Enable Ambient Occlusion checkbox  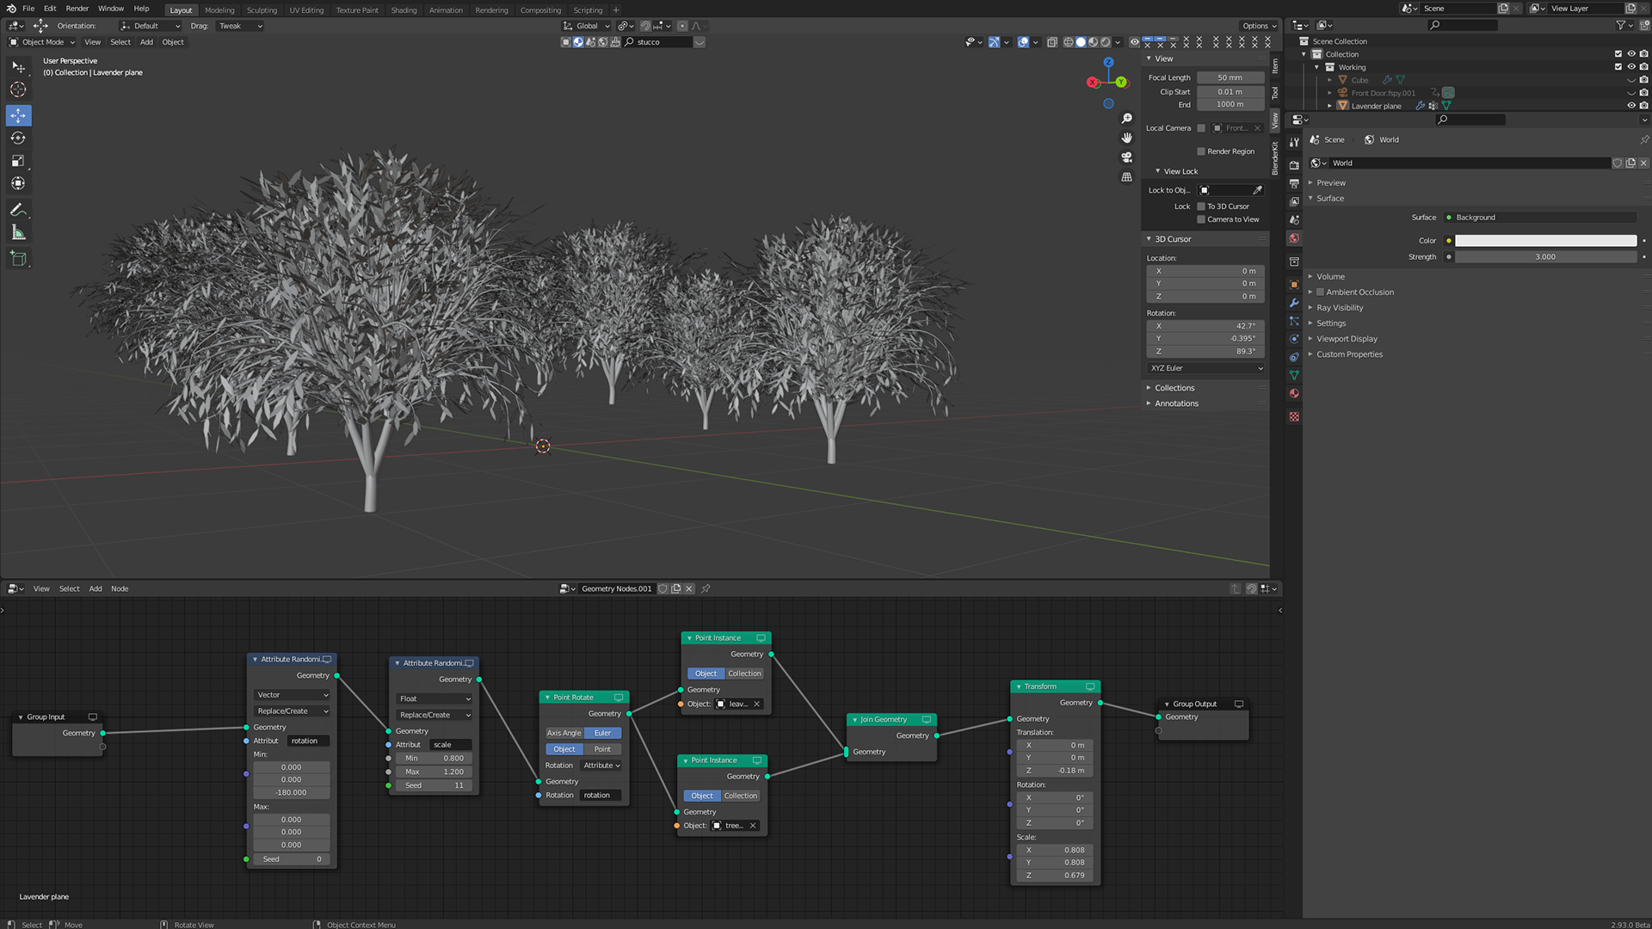(1320, 292)
